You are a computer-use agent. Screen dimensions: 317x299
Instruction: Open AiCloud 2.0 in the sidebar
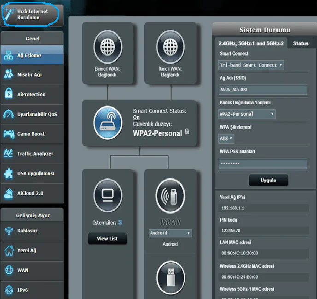pyautogui.click(x=32, y=193)
